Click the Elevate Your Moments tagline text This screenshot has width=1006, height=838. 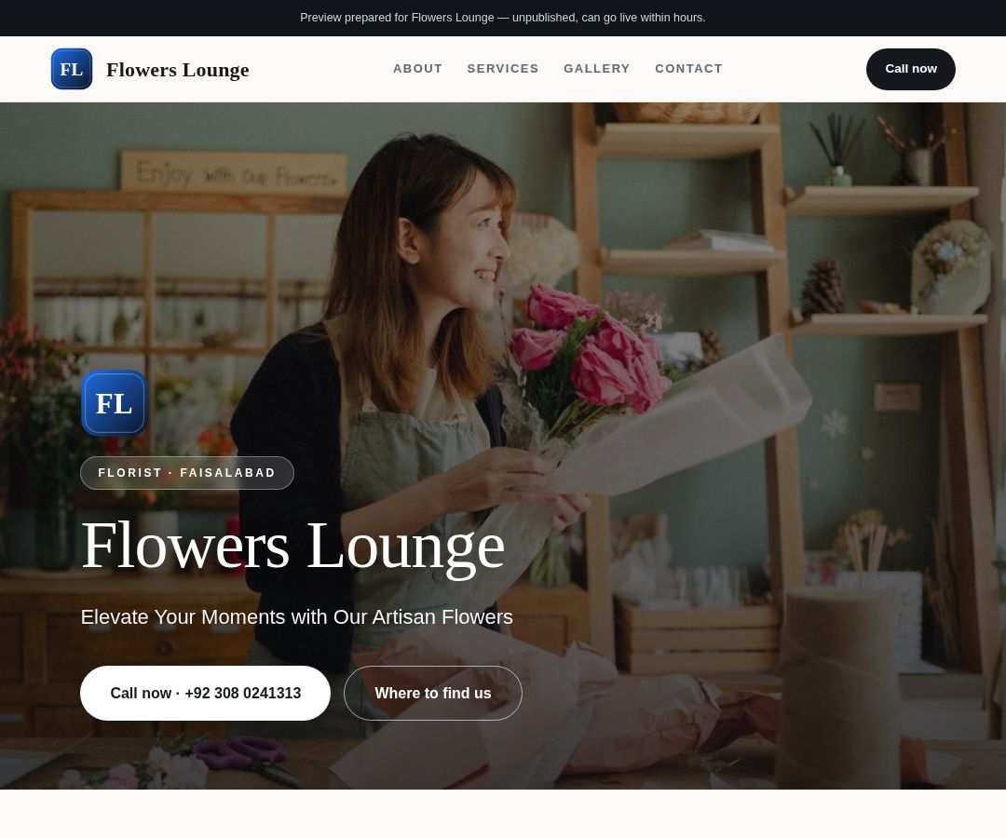[296, 616]
